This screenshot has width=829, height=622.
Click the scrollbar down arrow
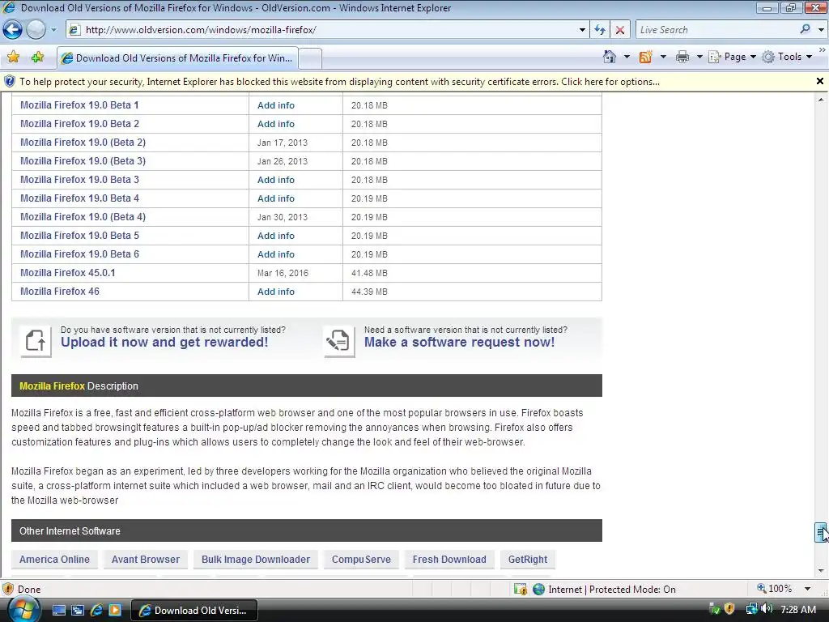[821, 571]
